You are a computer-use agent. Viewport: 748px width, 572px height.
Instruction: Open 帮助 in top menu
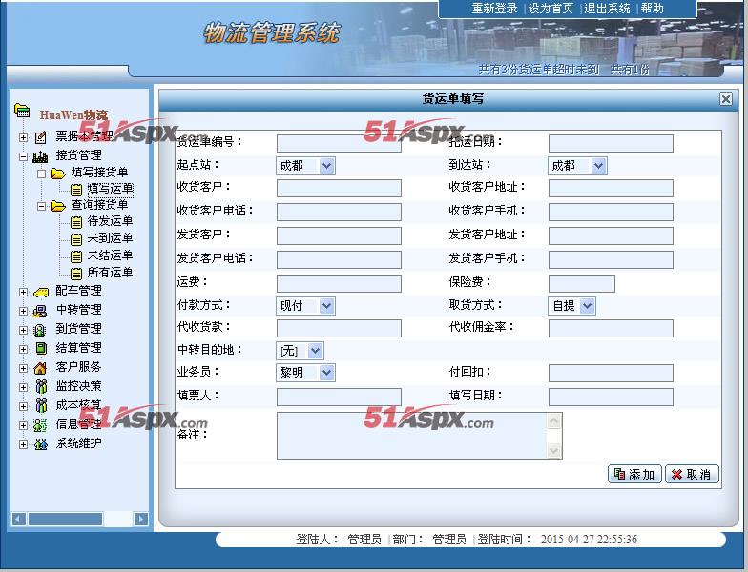point(653,9)
